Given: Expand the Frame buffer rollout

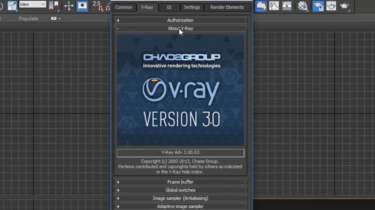Looking at the screenshot, I should coord(180,182).
